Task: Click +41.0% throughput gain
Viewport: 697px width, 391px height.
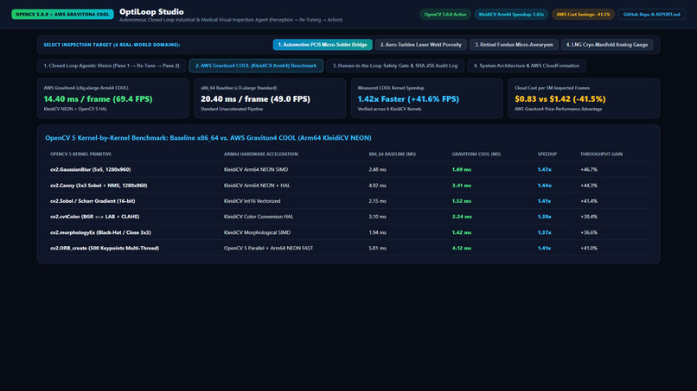Action: point(589,248)
